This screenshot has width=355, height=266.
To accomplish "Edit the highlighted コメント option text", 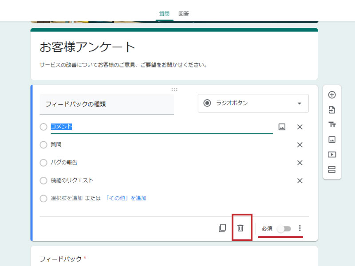I will point(162,127).
